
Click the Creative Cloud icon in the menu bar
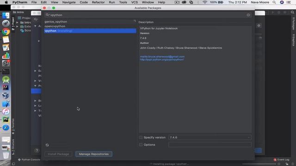tap(184, 2)
